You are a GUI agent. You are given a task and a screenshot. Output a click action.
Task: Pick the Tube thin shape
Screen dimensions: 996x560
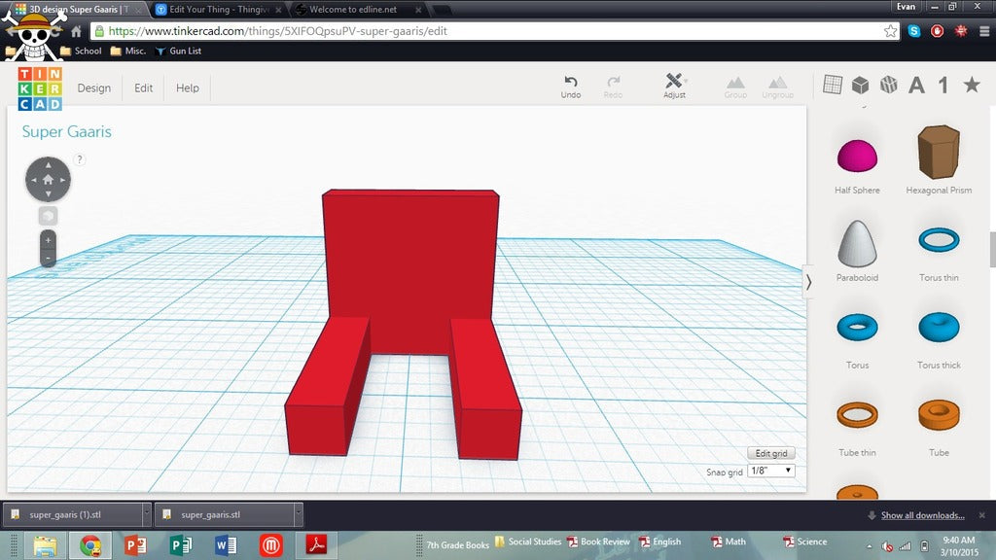pos(857,415)
